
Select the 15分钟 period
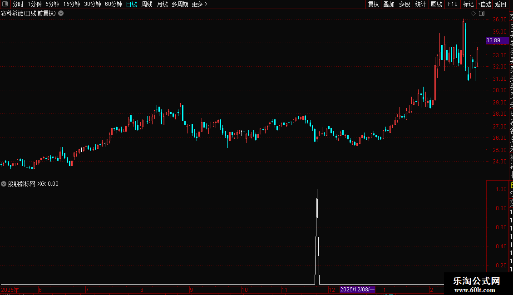(x=72, y=4)
